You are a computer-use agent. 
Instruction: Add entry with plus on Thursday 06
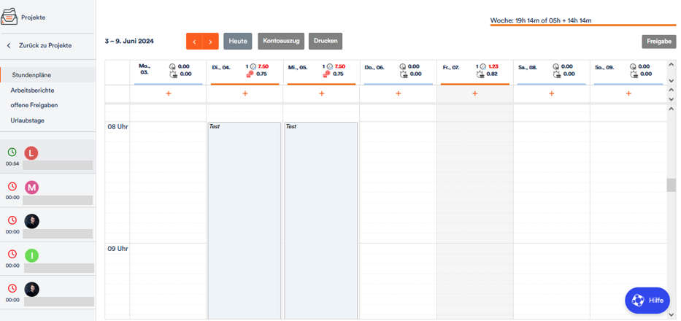click(399, 93)
